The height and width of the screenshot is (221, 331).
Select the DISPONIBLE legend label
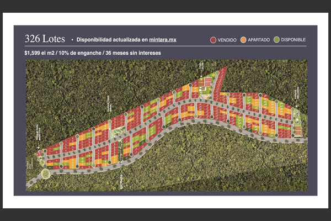293,40
